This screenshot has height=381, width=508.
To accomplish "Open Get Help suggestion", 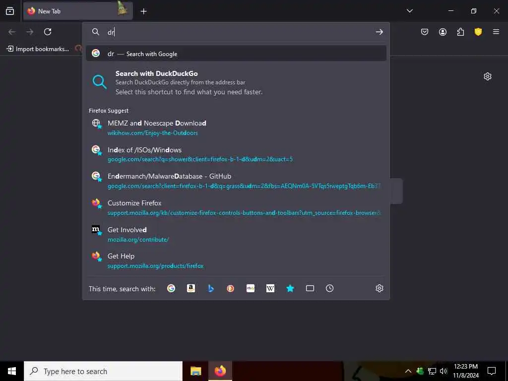I will (x=236, y=260).
